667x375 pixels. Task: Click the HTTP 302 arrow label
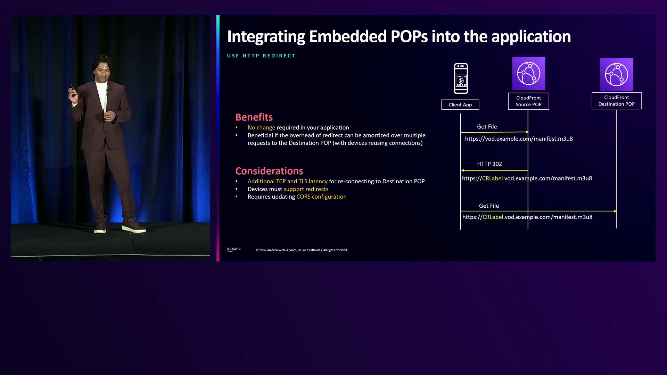pos(489,164)
